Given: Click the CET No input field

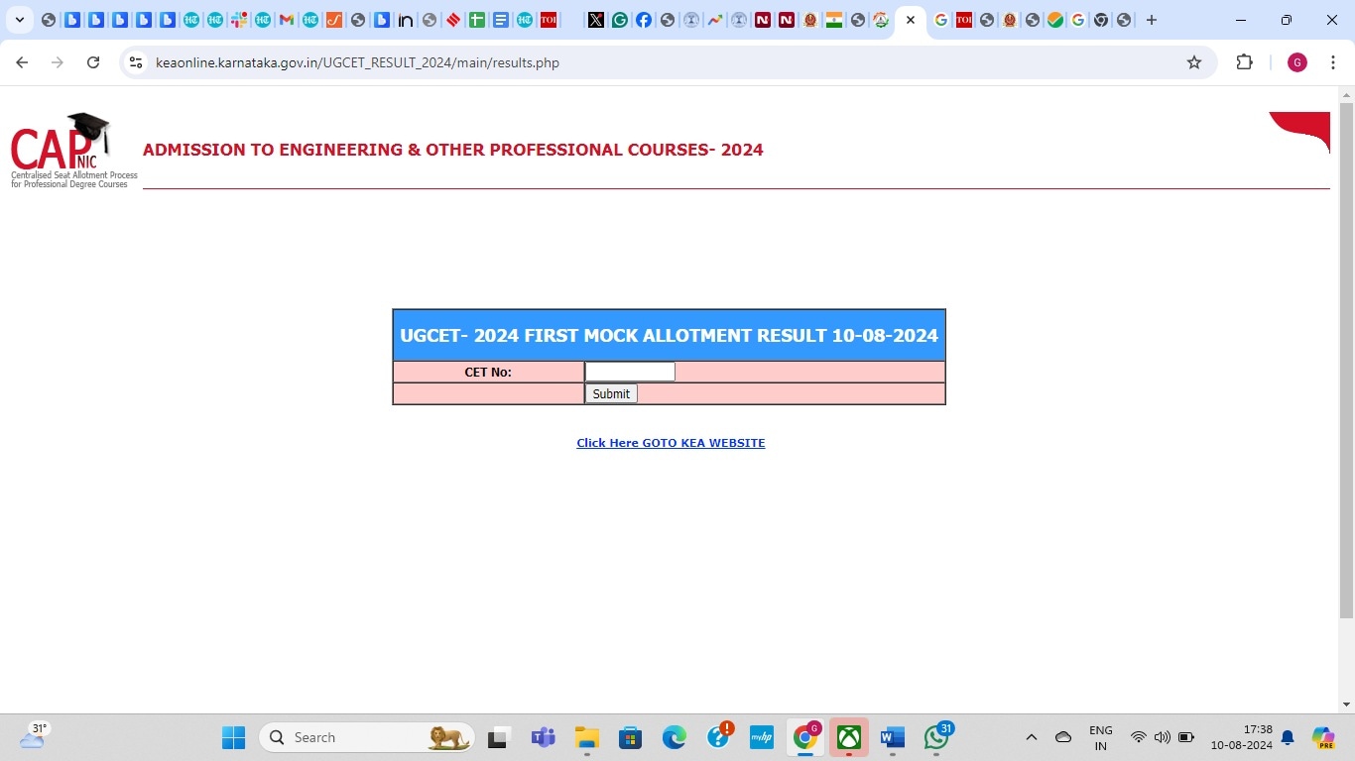Looking at the screenshot, I should point(630,372).
